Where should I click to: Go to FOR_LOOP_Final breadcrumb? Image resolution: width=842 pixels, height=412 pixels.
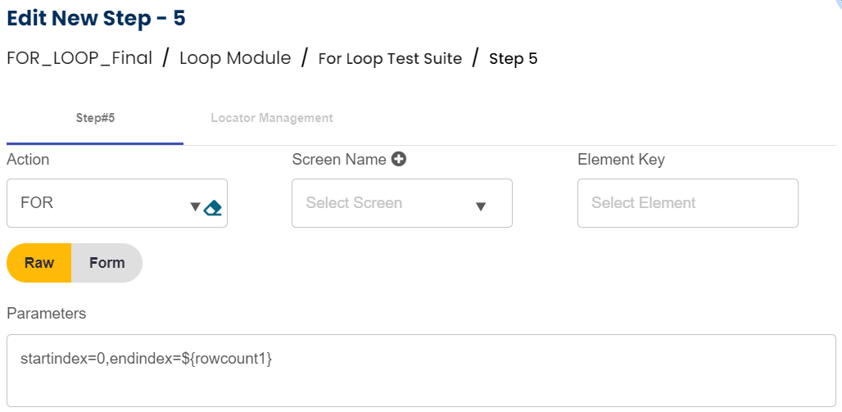79,58
